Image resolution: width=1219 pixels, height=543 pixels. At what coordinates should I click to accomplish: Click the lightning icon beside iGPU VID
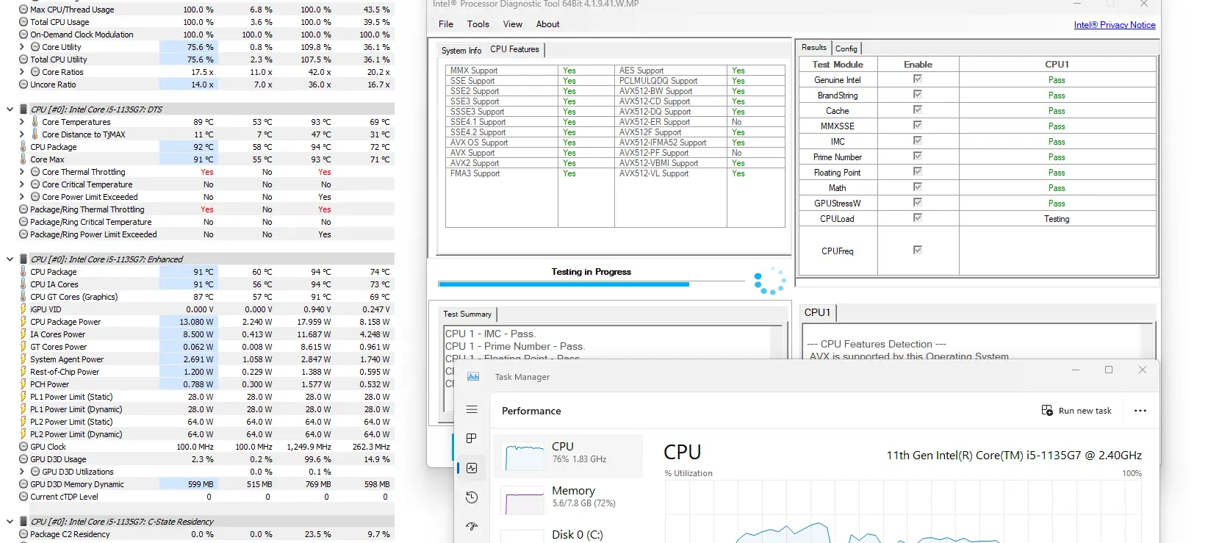[x=24, y=309]
